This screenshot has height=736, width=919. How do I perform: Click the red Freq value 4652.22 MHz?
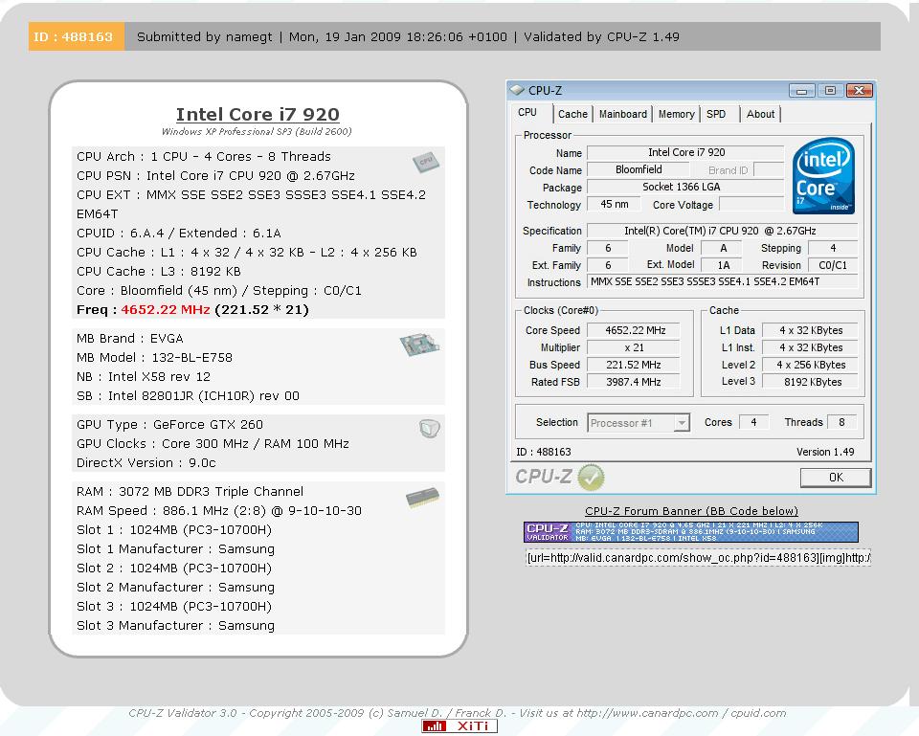(x=166, y=309)
